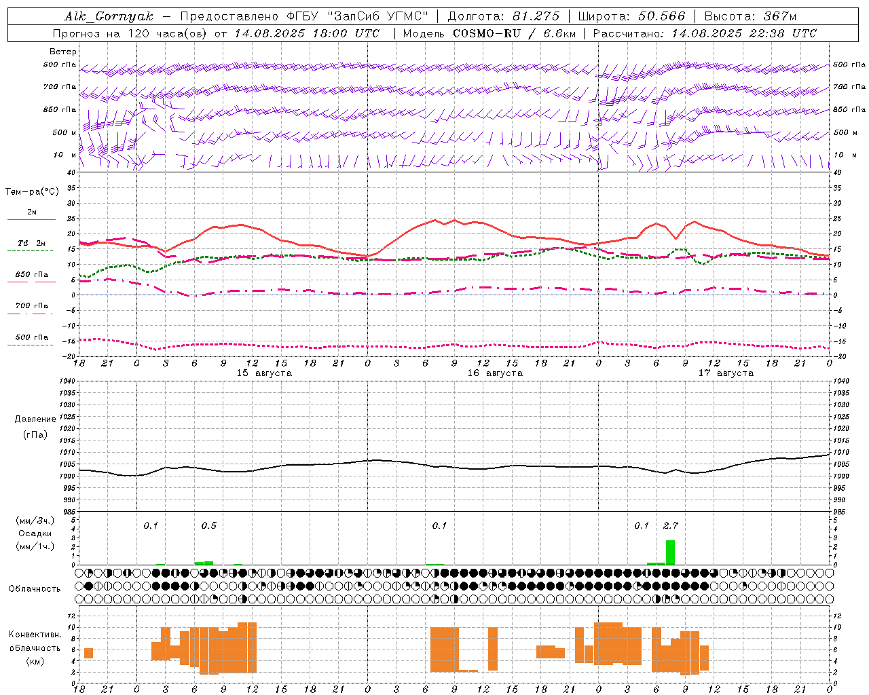Select the (мм/1ч.) unit label
This screenshot has height=695, width=869.
click(35, 546)
